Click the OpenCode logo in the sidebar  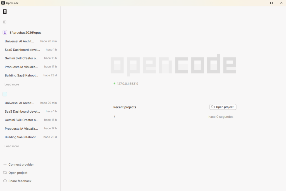click(5, 11)
